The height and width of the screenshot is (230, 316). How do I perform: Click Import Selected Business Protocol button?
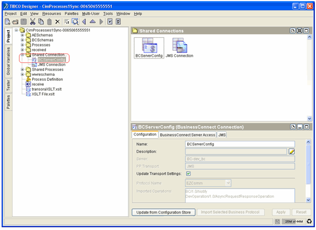pos(230,213)
